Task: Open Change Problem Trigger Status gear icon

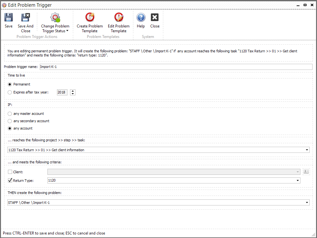Action: click(x=55, y=18)
